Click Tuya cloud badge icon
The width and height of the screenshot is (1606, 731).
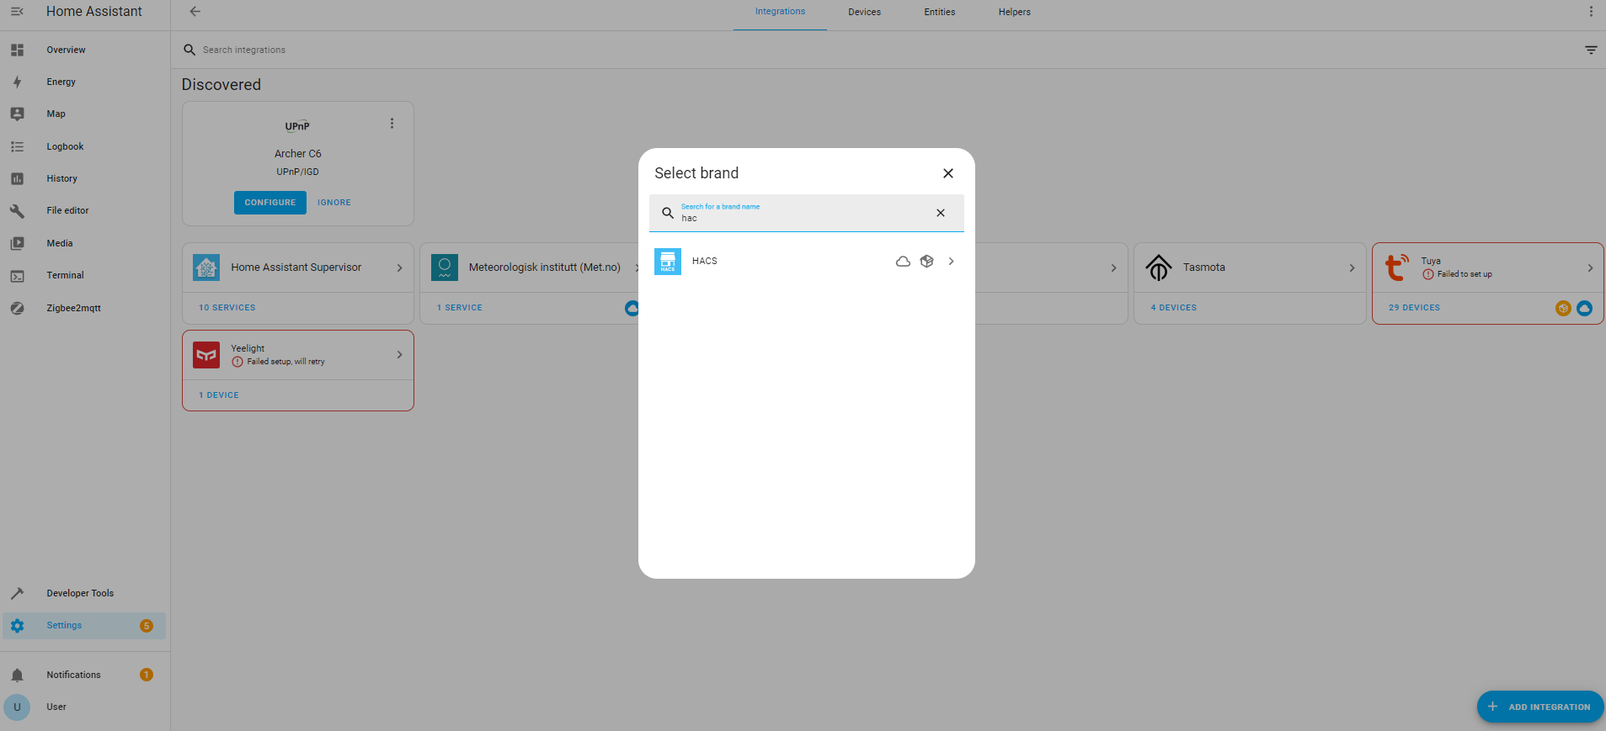tap(1584, 308)
